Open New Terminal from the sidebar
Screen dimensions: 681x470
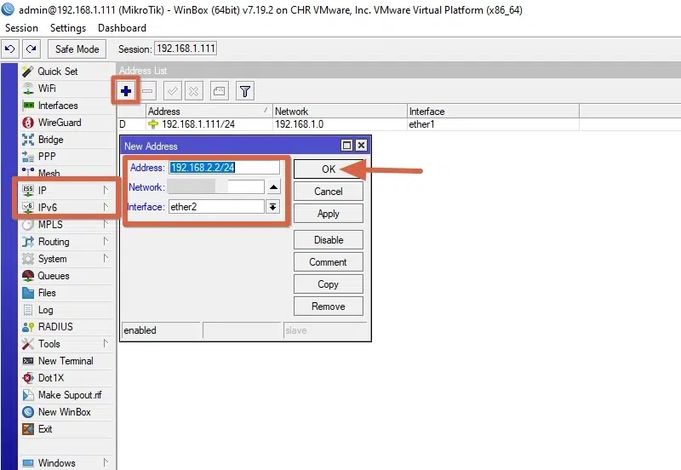coord(67,361)
